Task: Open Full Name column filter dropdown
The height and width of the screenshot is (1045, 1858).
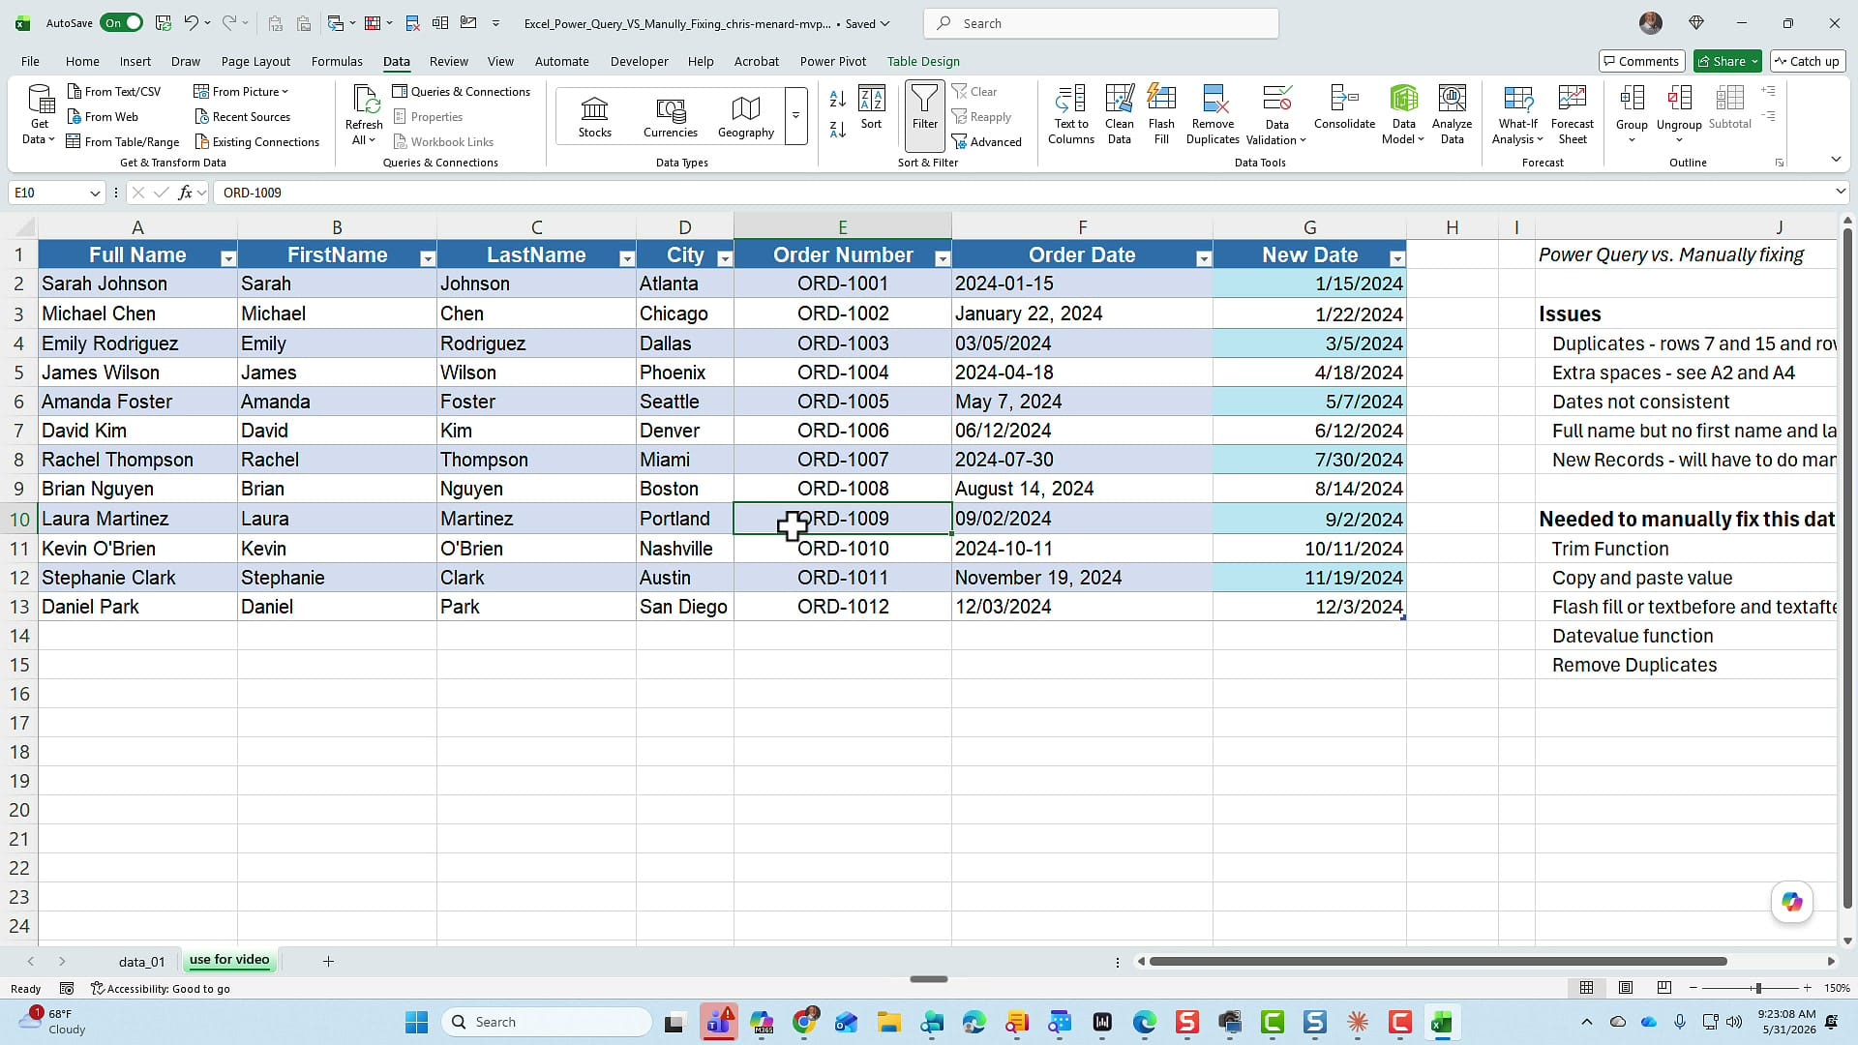Action: [228, 258]
